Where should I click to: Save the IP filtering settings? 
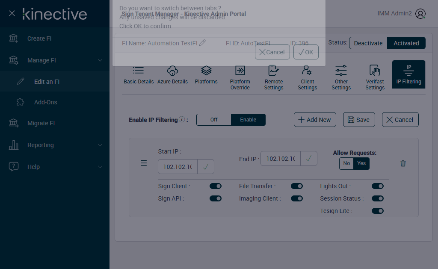click(x=359, y=120)
